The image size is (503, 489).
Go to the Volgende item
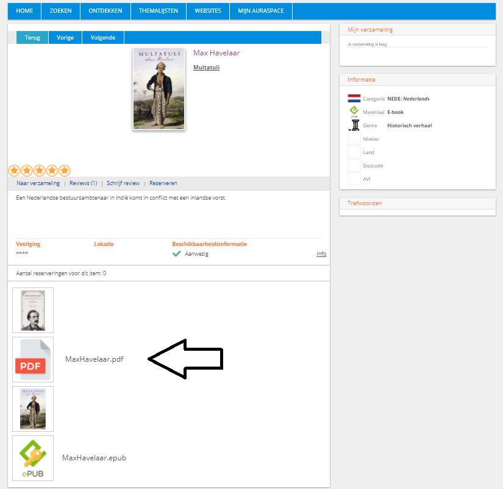[103, 38]
